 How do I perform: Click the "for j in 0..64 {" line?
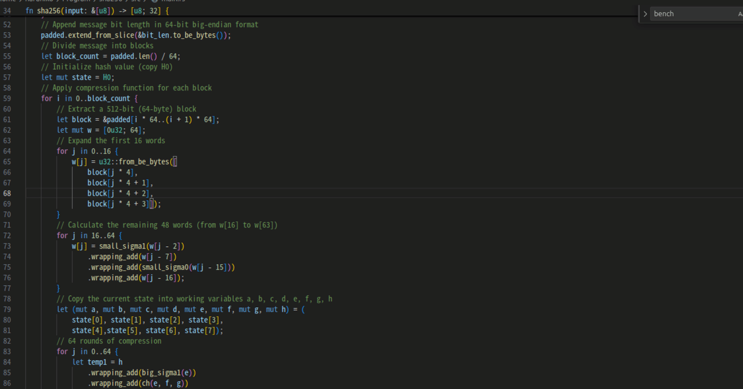(88, 351)
